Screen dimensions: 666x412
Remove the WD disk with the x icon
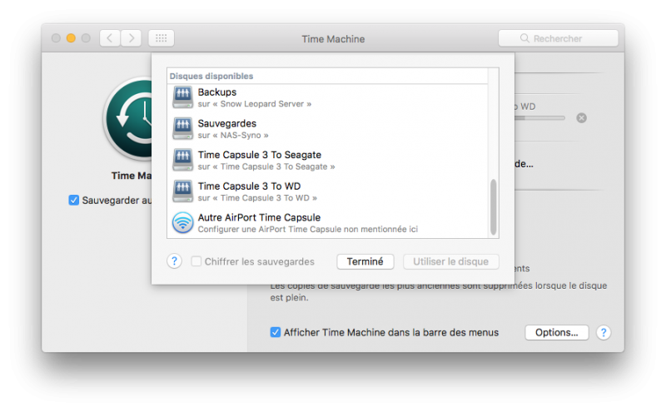(581, 118)
